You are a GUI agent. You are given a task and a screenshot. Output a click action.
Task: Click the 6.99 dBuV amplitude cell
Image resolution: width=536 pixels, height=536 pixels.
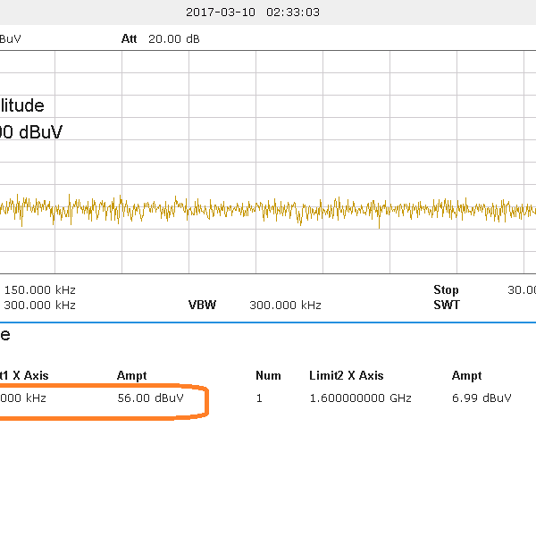pos(482,398)
